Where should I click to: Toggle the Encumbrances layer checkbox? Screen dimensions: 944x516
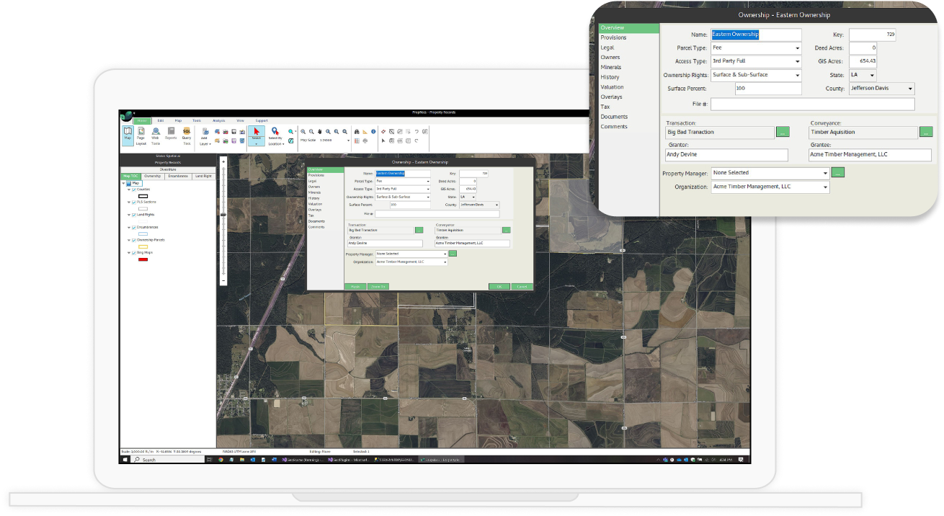pos(134,228)
